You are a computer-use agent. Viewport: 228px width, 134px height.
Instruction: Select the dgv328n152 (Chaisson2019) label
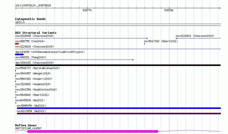[35, 63]
